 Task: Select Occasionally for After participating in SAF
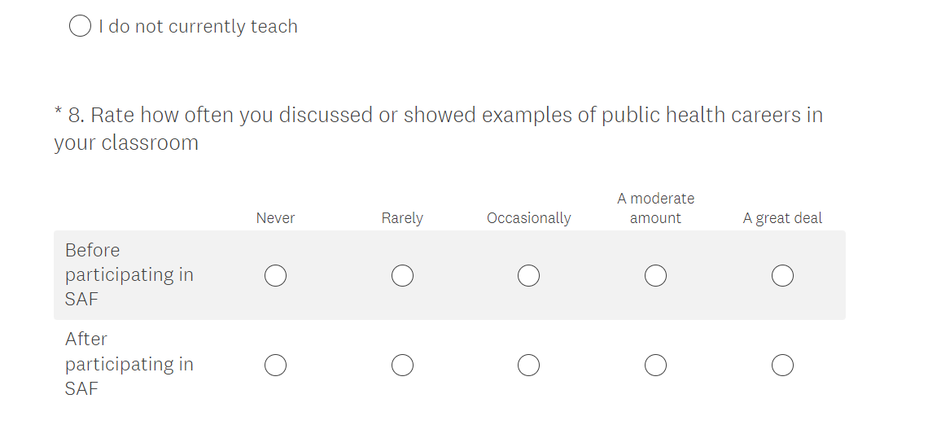click(528, 366)
